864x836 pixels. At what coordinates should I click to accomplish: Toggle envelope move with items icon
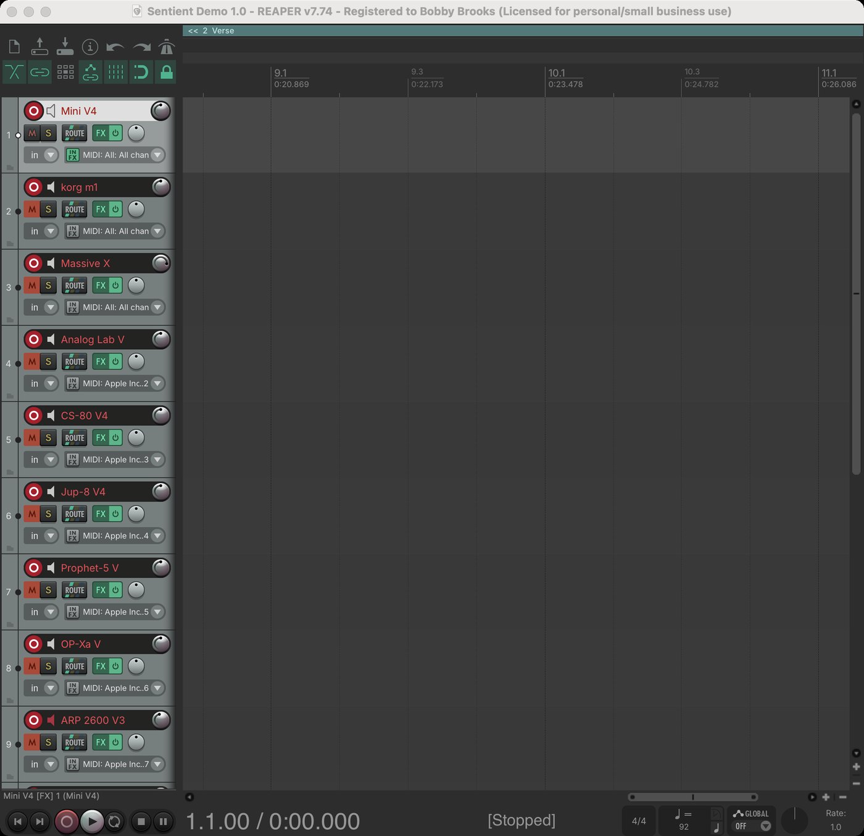(90, 72)
